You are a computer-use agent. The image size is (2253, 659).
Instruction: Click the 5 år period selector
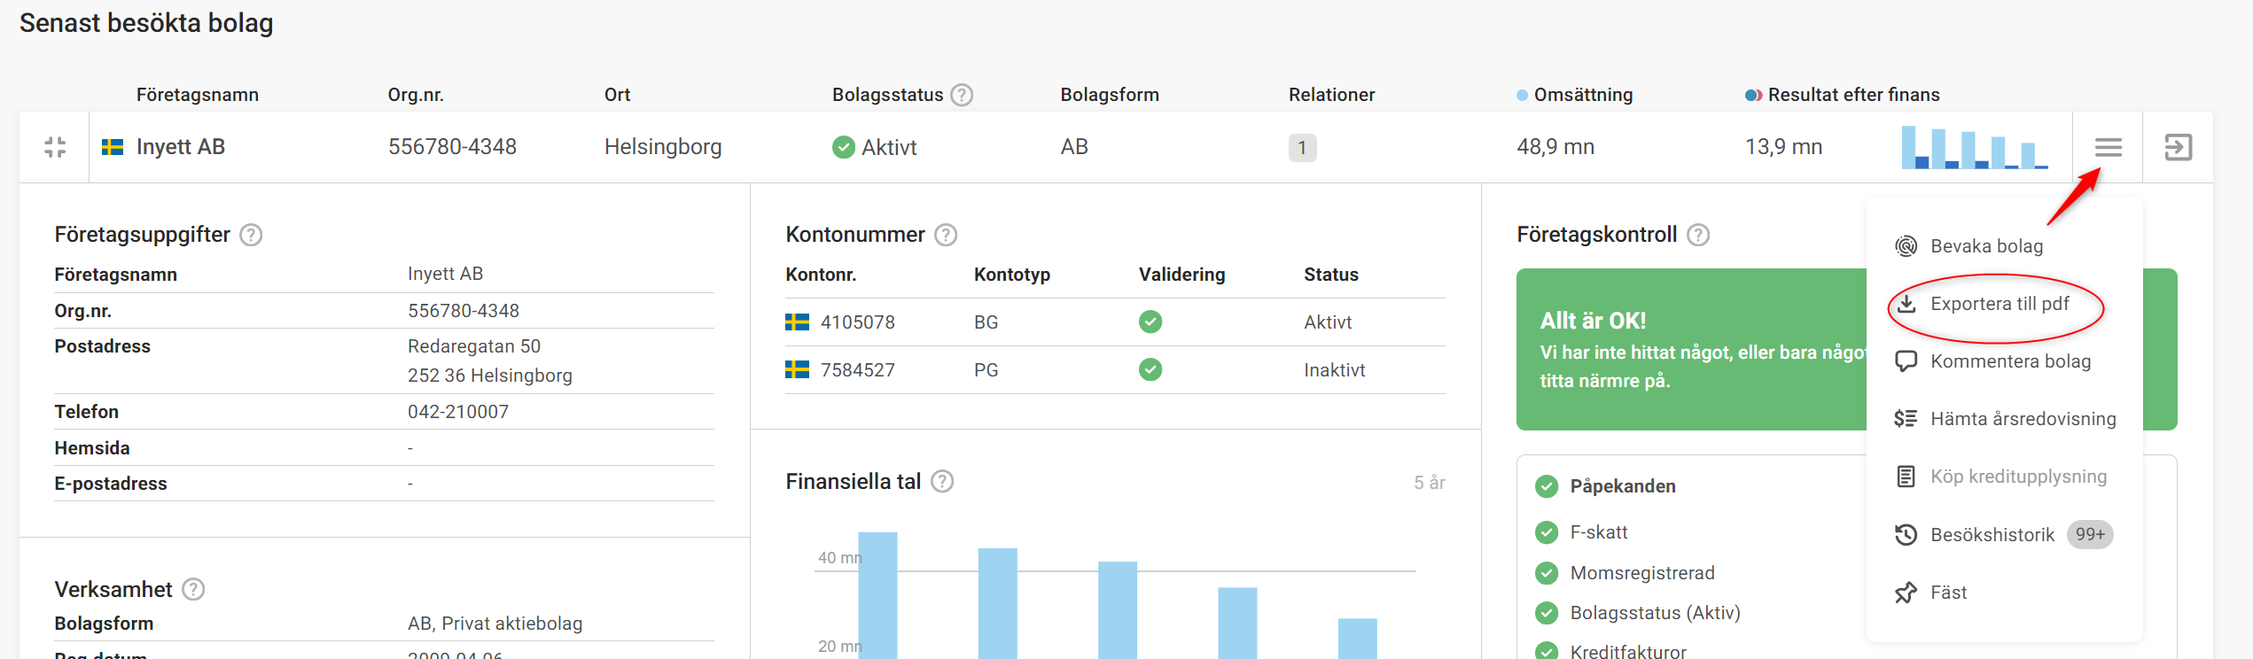[1429, 483]
